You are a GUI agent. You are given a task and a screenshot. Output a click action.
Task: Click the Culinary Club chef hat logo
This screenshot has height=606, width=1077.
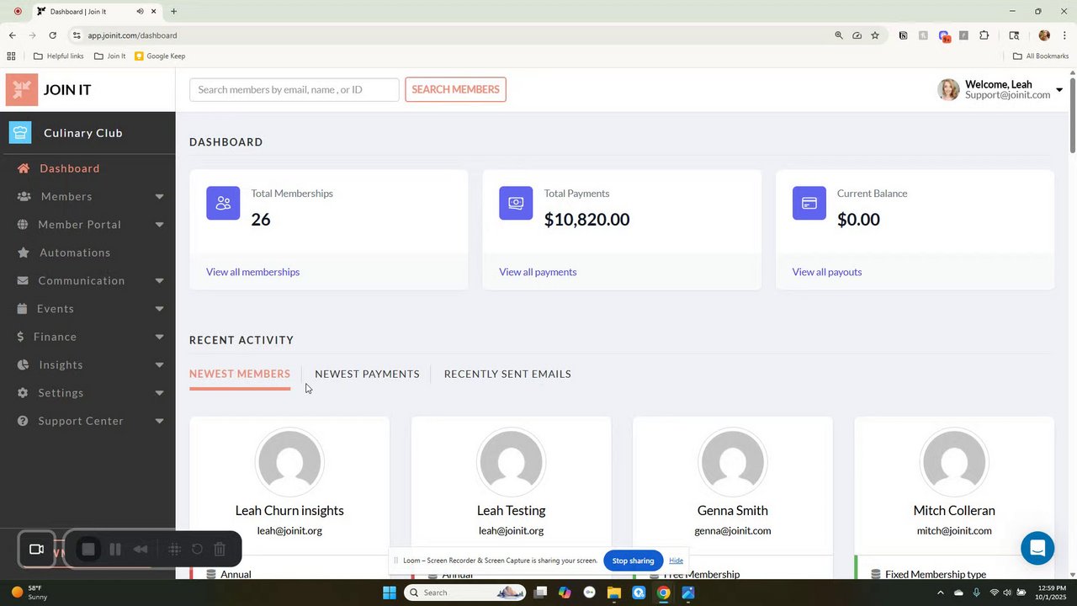(x=20, y=132)
